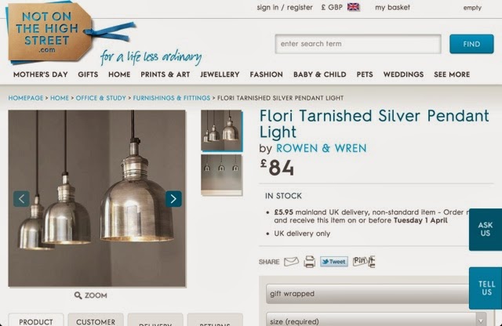Open the £ GBP currency selector

332,7
